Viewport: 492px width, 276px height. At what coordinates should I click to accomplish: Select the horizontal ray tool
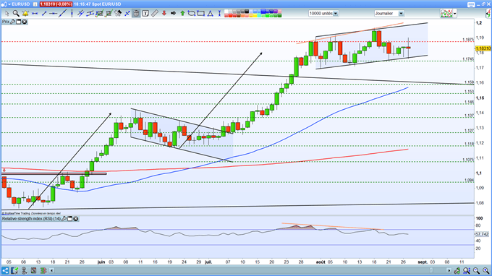53,14
